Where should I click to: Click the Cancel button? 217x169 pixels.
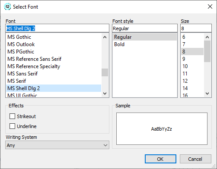coord(195,159)
